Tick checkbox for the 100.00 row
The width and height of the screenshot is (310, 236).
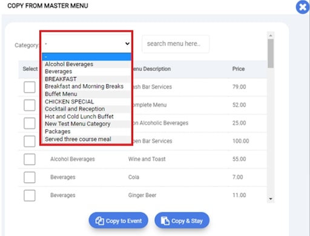(30, 141)
